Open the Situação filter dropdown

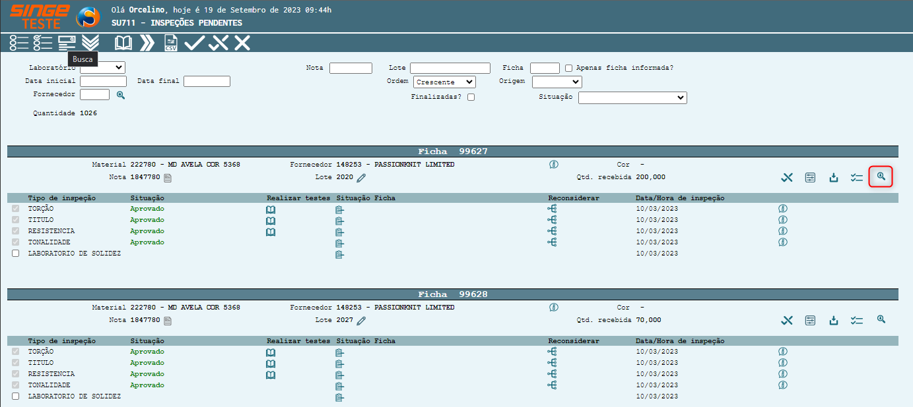632,97
